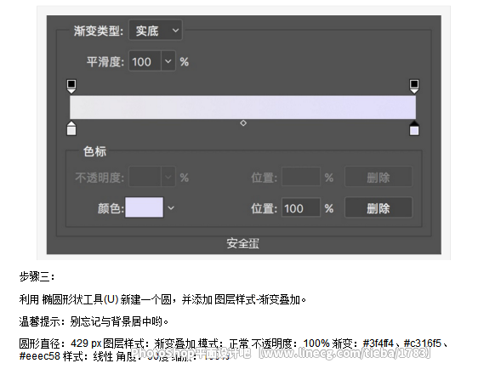This screenshot has height=369, width=478.
Task: Click the opacity 位置 input field
Action: click(x=301, y=177)
